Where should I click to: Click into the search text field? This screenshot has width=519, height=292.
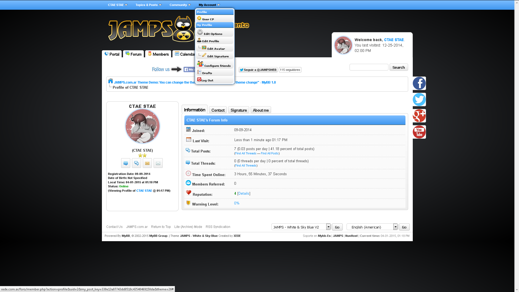coord(369,67)
